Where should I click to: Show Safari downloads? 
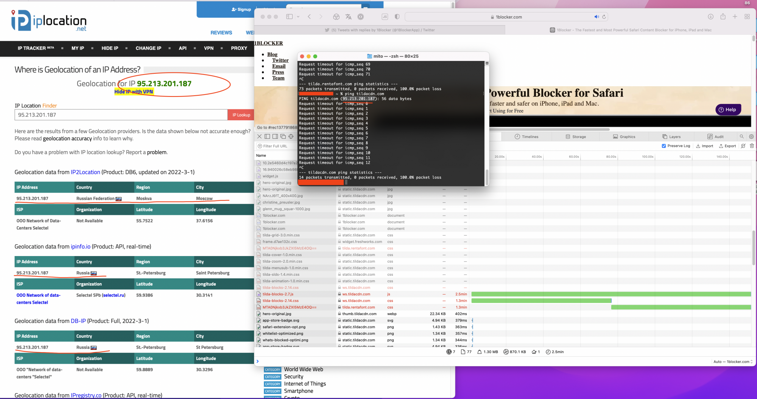(711, 17)
